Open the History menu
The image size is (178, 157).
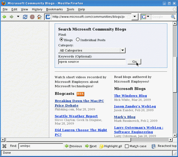pyautogui.click(x=37, y=9)
